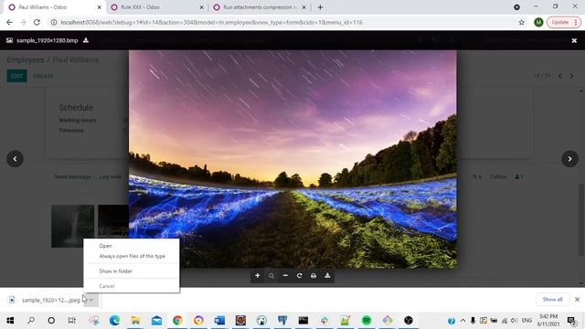Open a new browser tab
585x329 pixels.
point(320,7)
